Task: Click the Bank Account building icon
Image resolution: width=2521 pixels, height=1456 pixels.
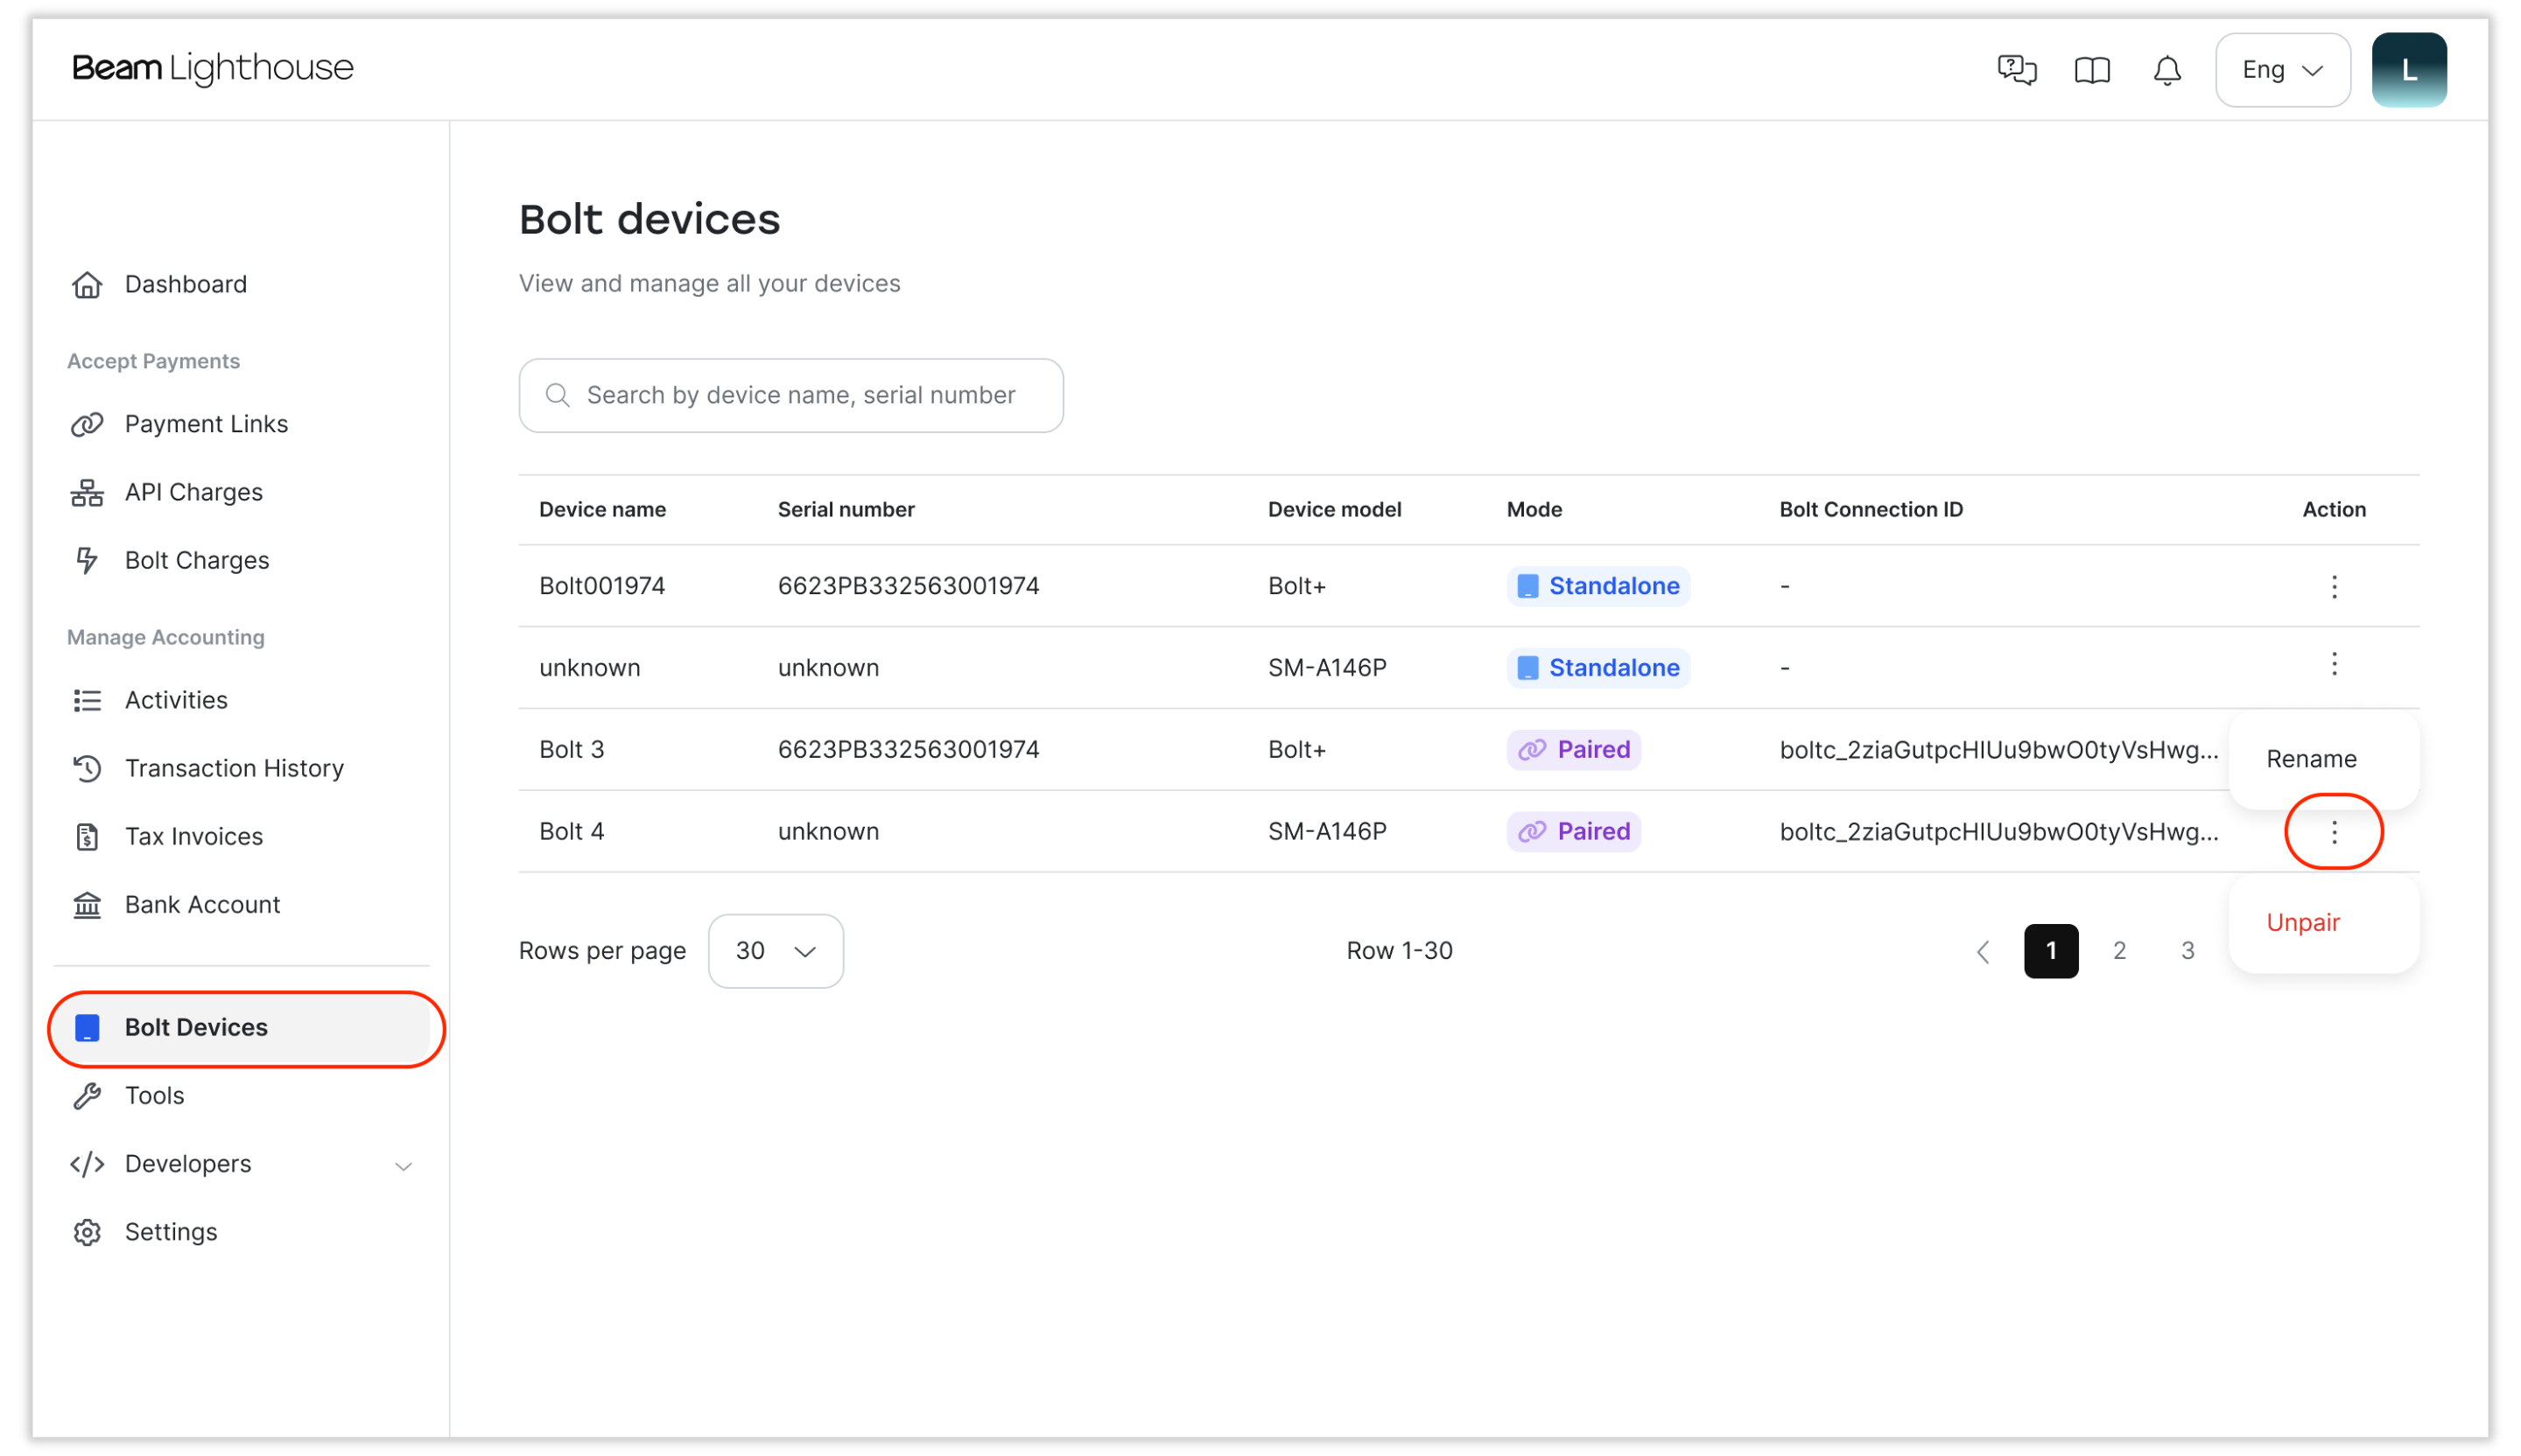Action: [x=87, y=904]
